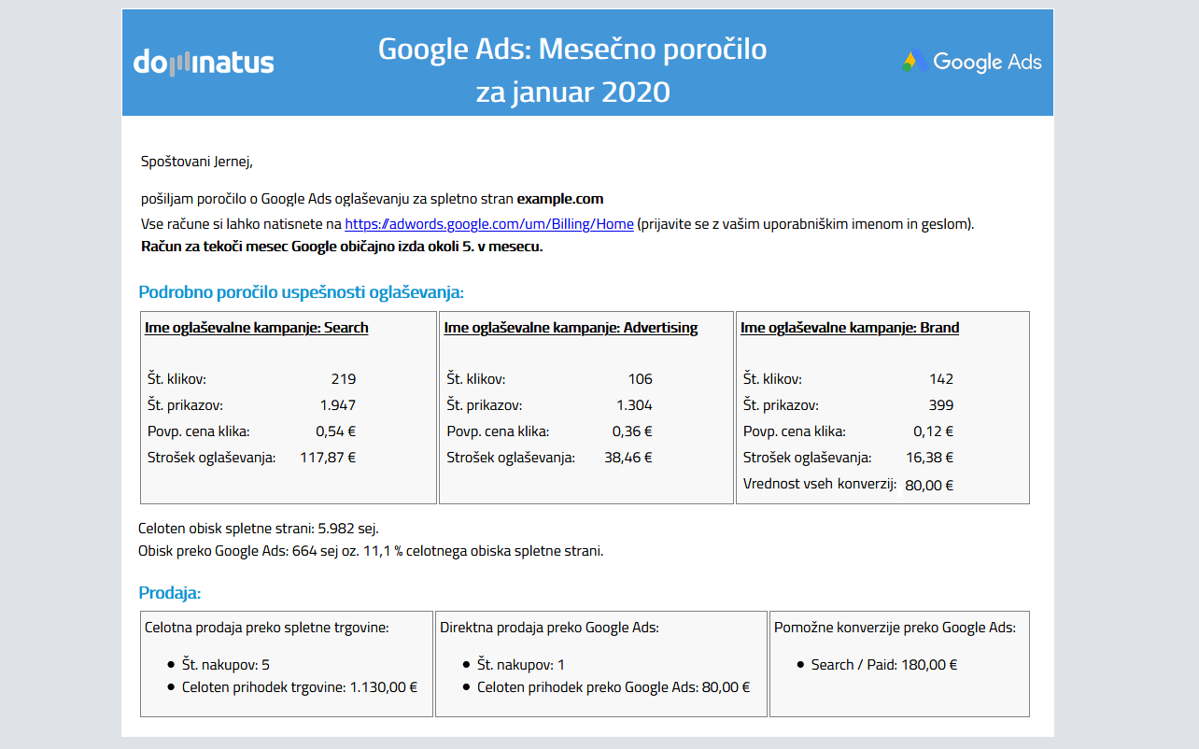Click the bold 'example.com' website name
The image size is (1199, 749).
(x=560, y=199)
